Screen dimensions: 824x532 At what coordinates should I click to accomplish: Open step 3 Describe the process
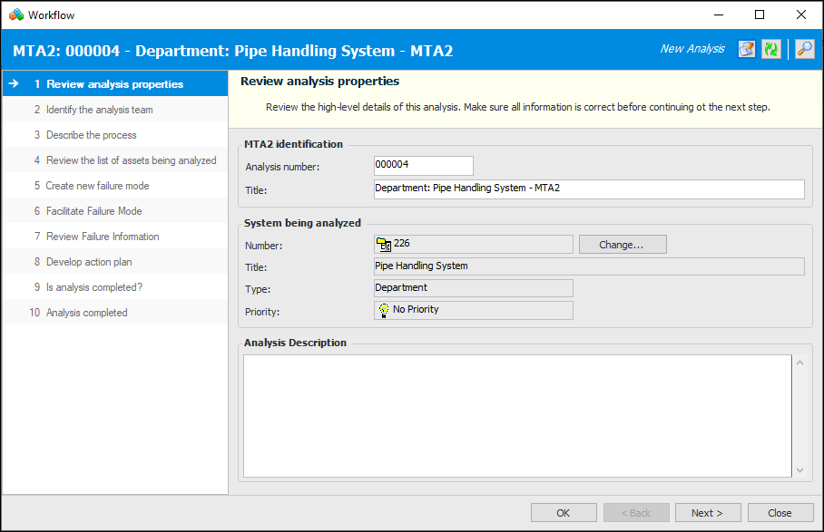click(x=91, y=135)
